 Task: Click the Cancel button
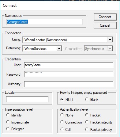click(x=105, y=25)
